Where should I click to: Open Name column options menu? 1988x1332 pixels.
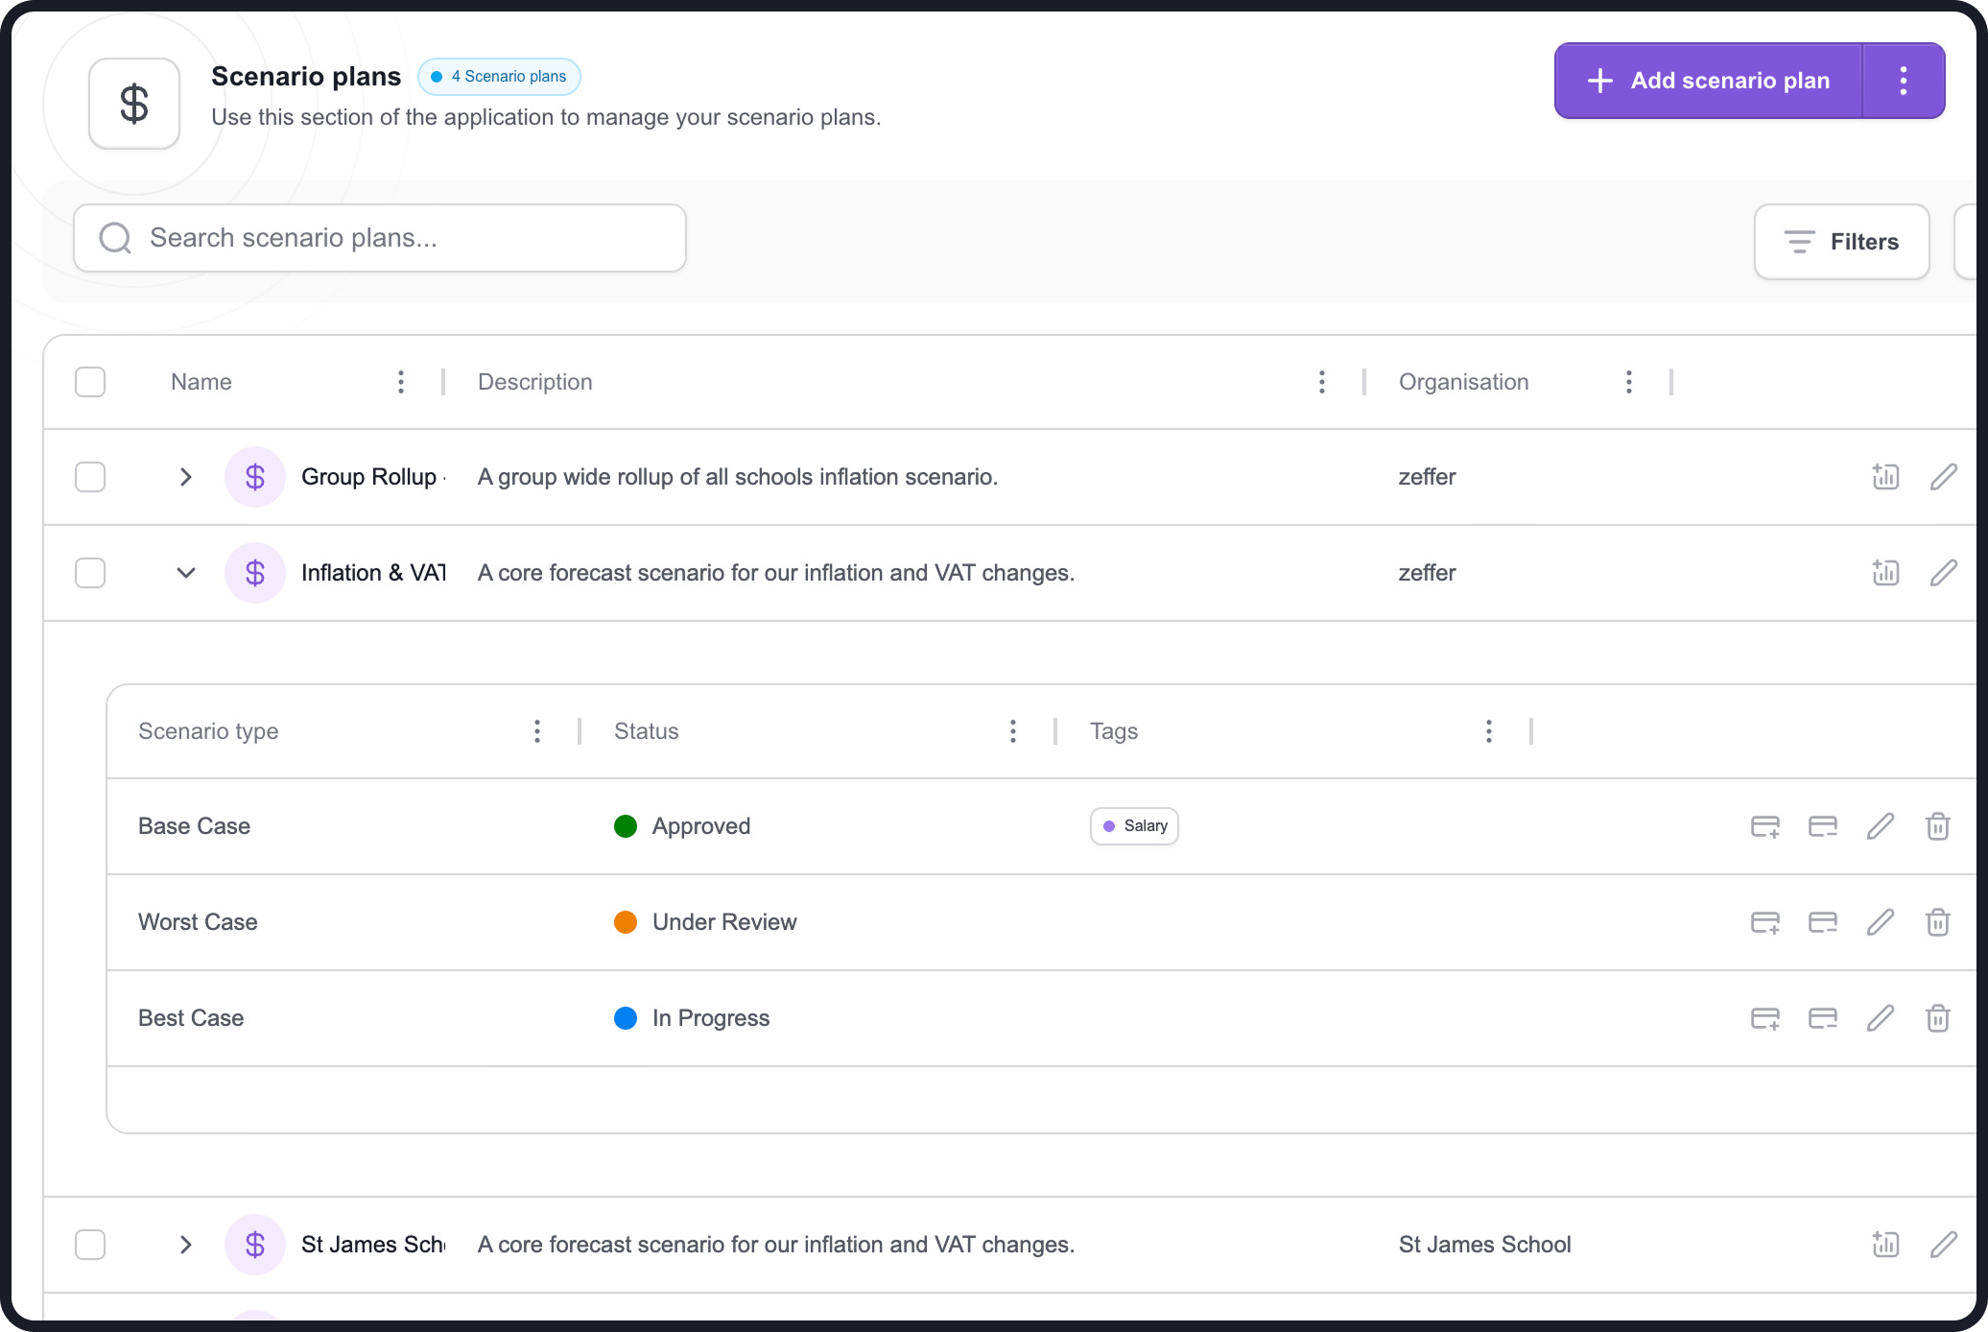tap(401, 382)
